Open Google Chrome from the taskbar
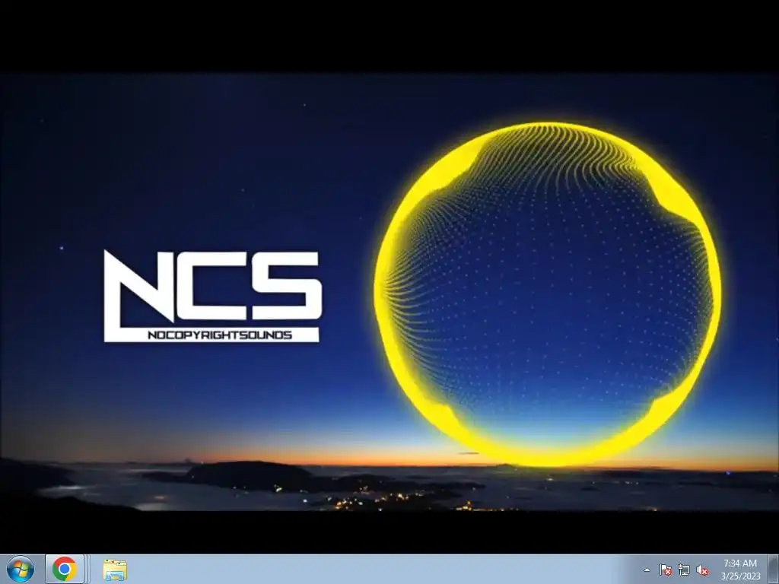This screenshot has height=584, width=779. (x=65, y=569)
